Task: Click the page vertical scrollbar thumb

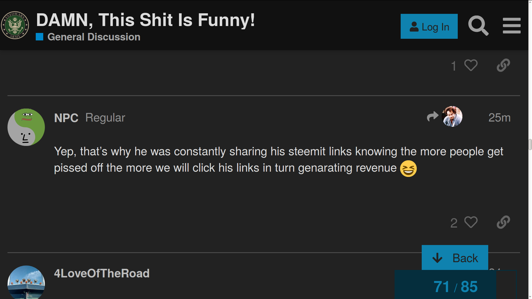Action: [x=530, y=144]
